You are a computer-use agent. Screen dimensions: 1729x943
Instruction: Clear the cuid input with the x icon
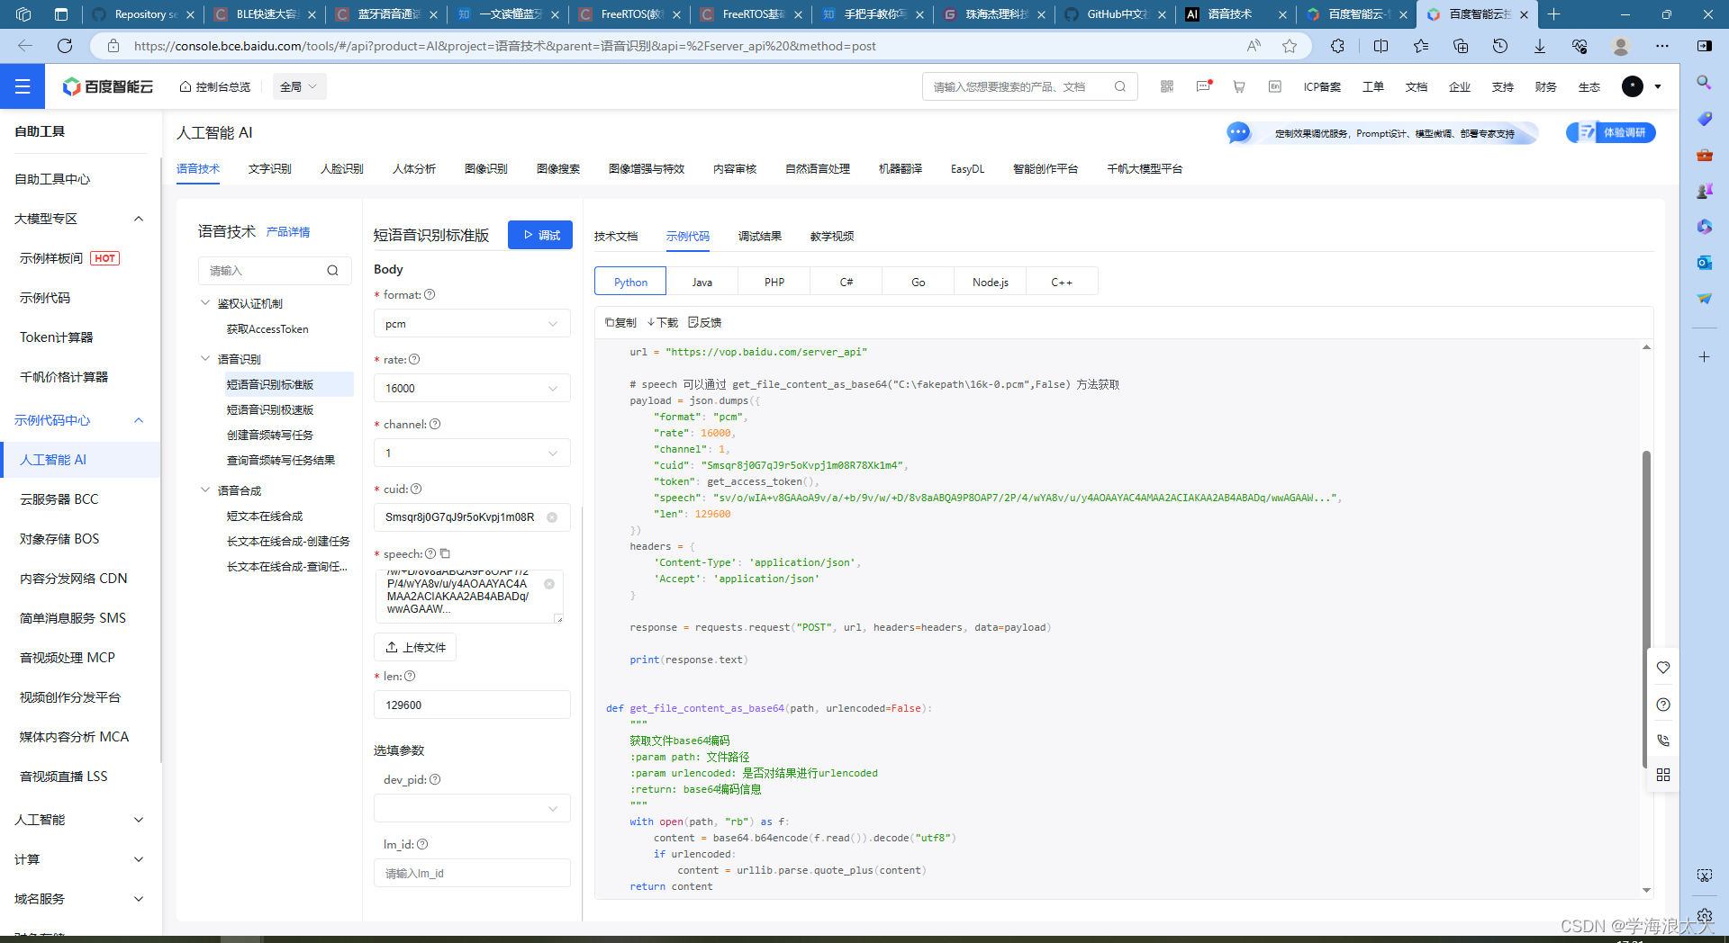pyautogui.click(x=552, y=517)
